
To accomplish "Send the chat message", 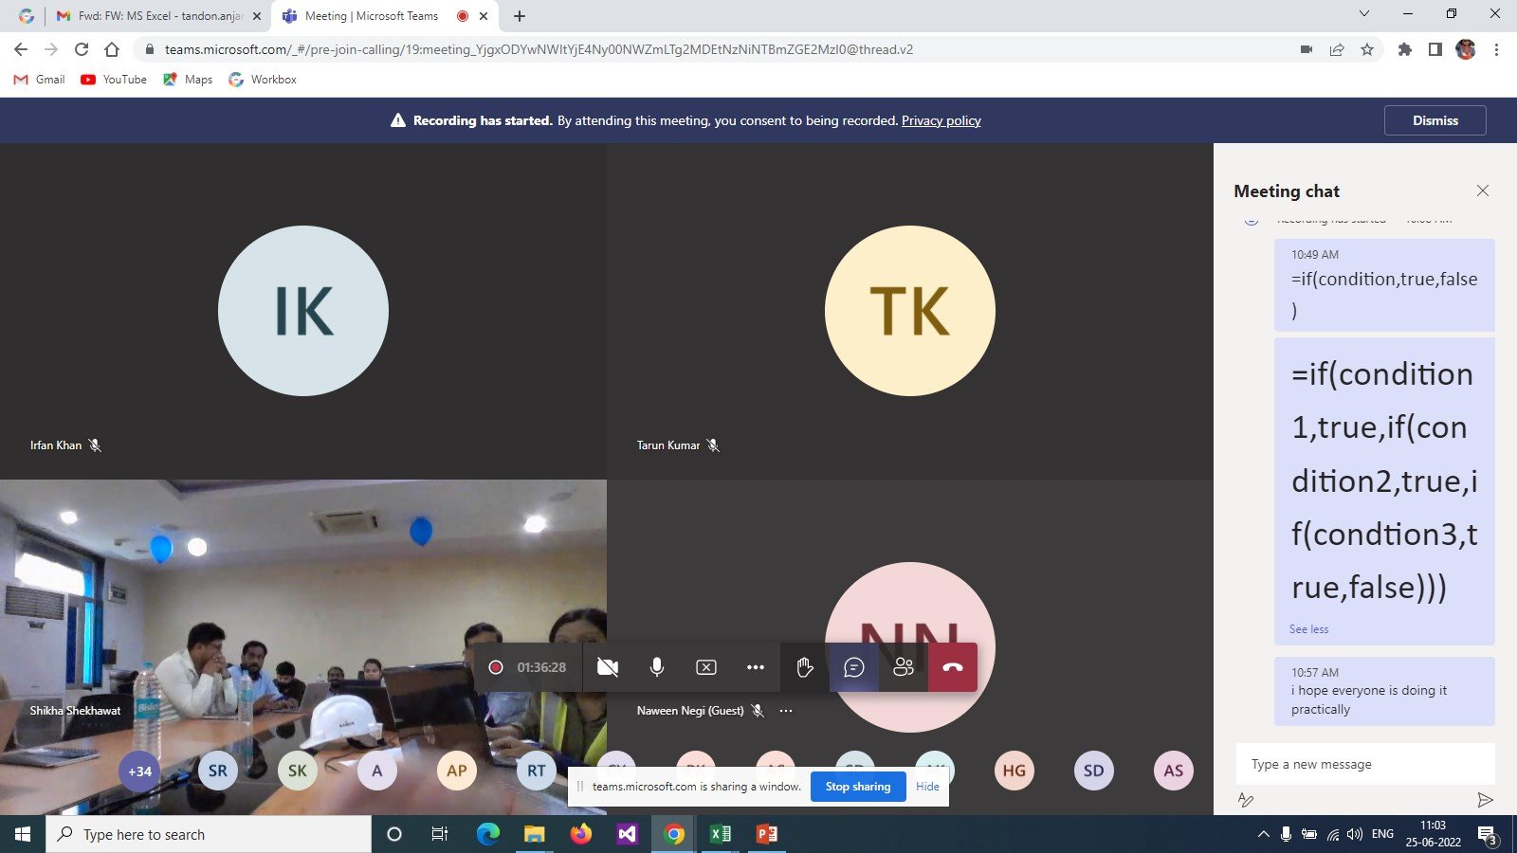I will tap(1485, 800).
